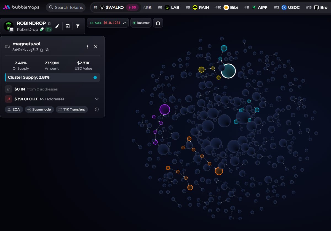Screen dimensions: 331x231
Task: Open trending token #10 Bibi
Action: [226, 7]
